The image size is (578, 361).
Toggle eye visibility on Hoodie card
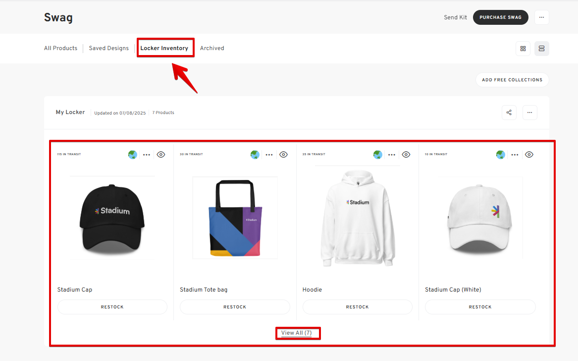pyautogui.click(x=406, y=155)
